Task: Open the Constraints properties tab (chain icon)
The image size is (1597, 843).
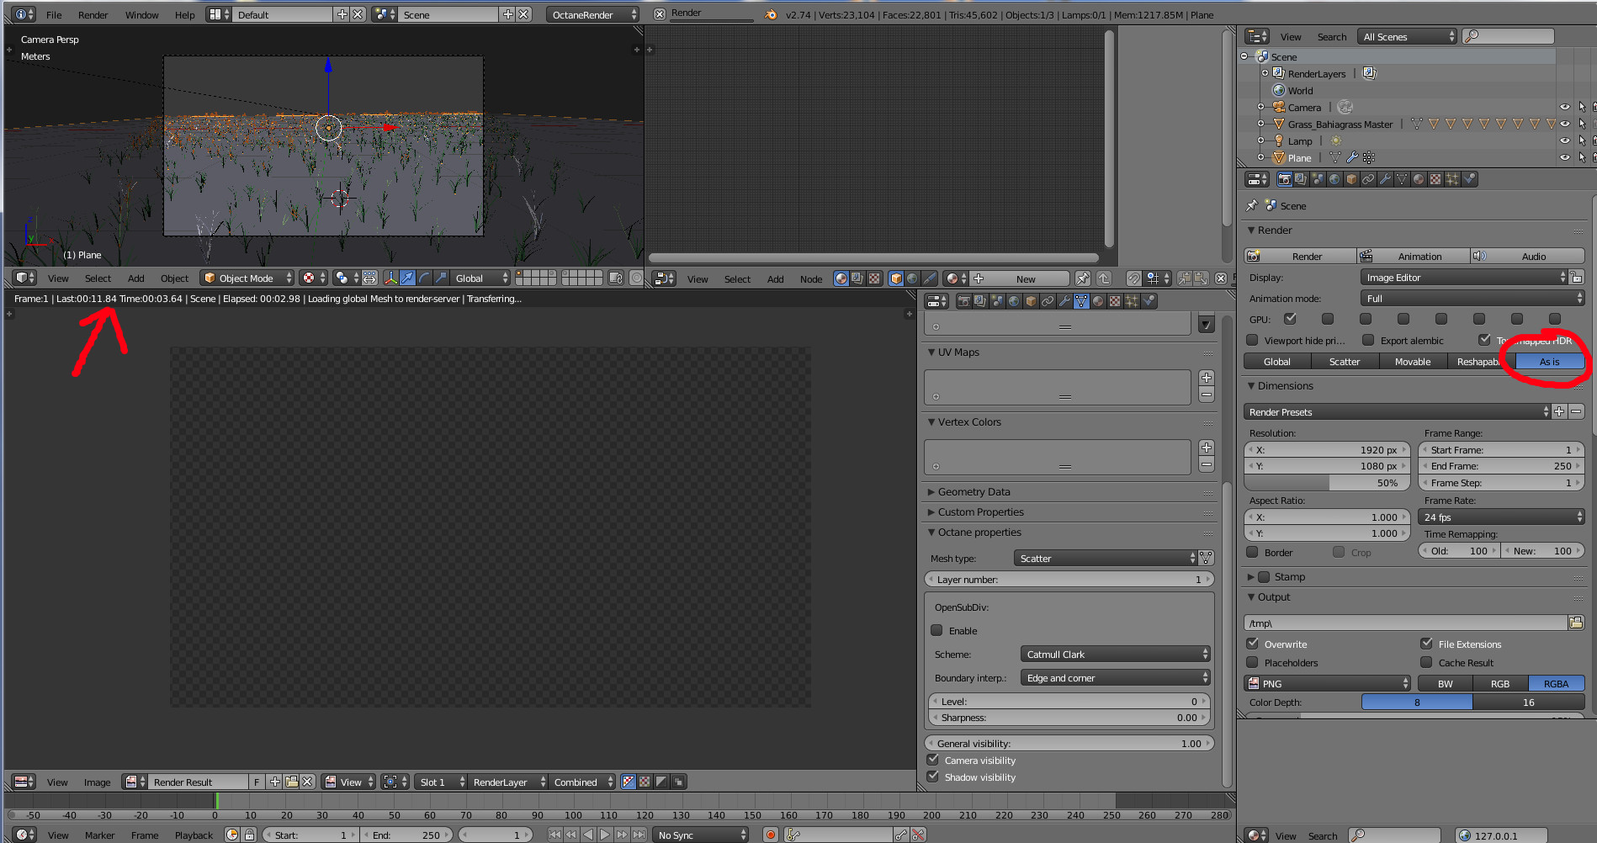Action: pos(1368,179)
